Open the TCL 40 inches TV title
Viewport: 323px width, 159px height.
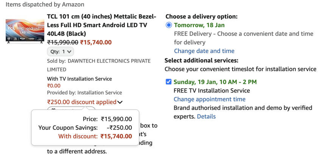[101, 25]
